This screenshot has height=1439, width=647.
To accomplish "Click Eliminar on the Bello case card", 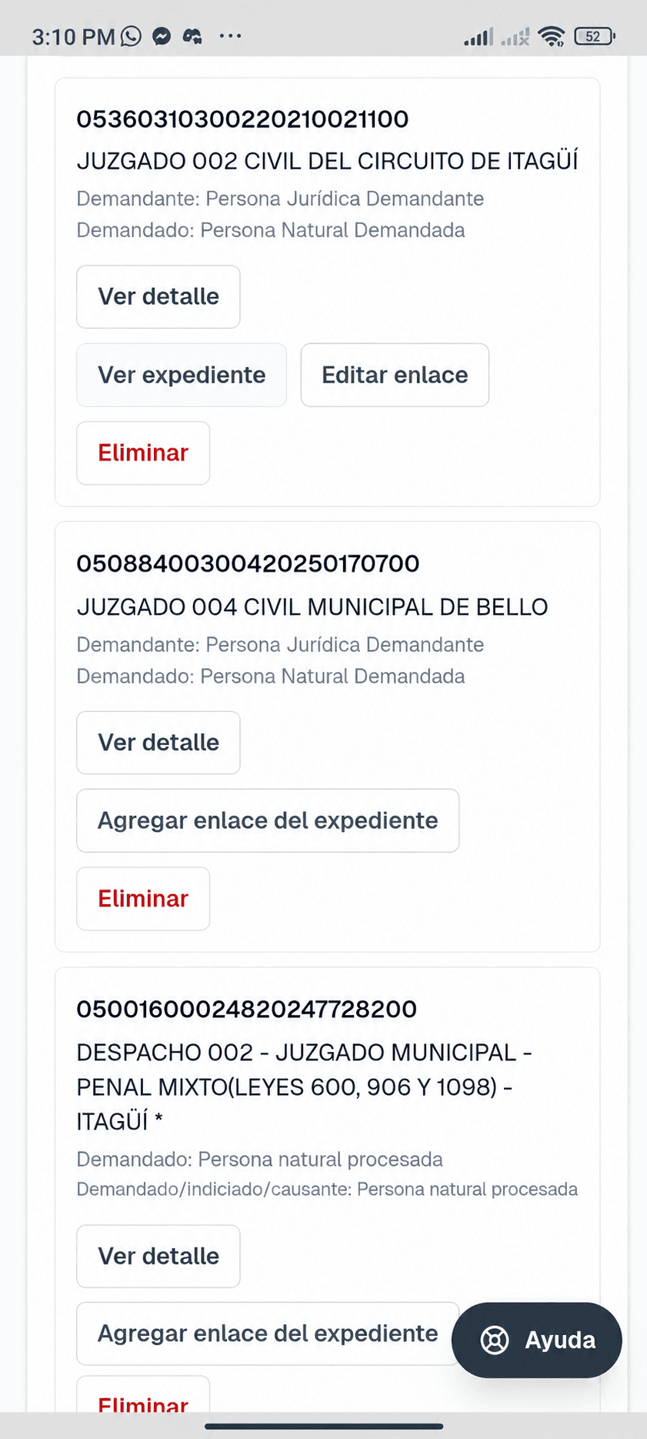I will (143, 899).
